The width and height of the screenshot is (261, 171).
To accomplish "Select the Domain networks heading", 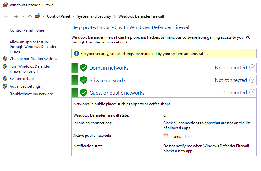I will point(109,68).
